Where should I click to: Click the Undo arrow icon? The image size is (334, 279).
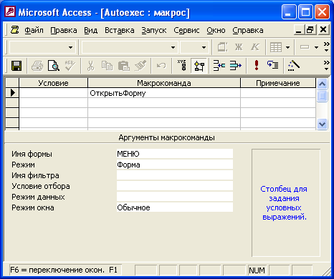161,65
